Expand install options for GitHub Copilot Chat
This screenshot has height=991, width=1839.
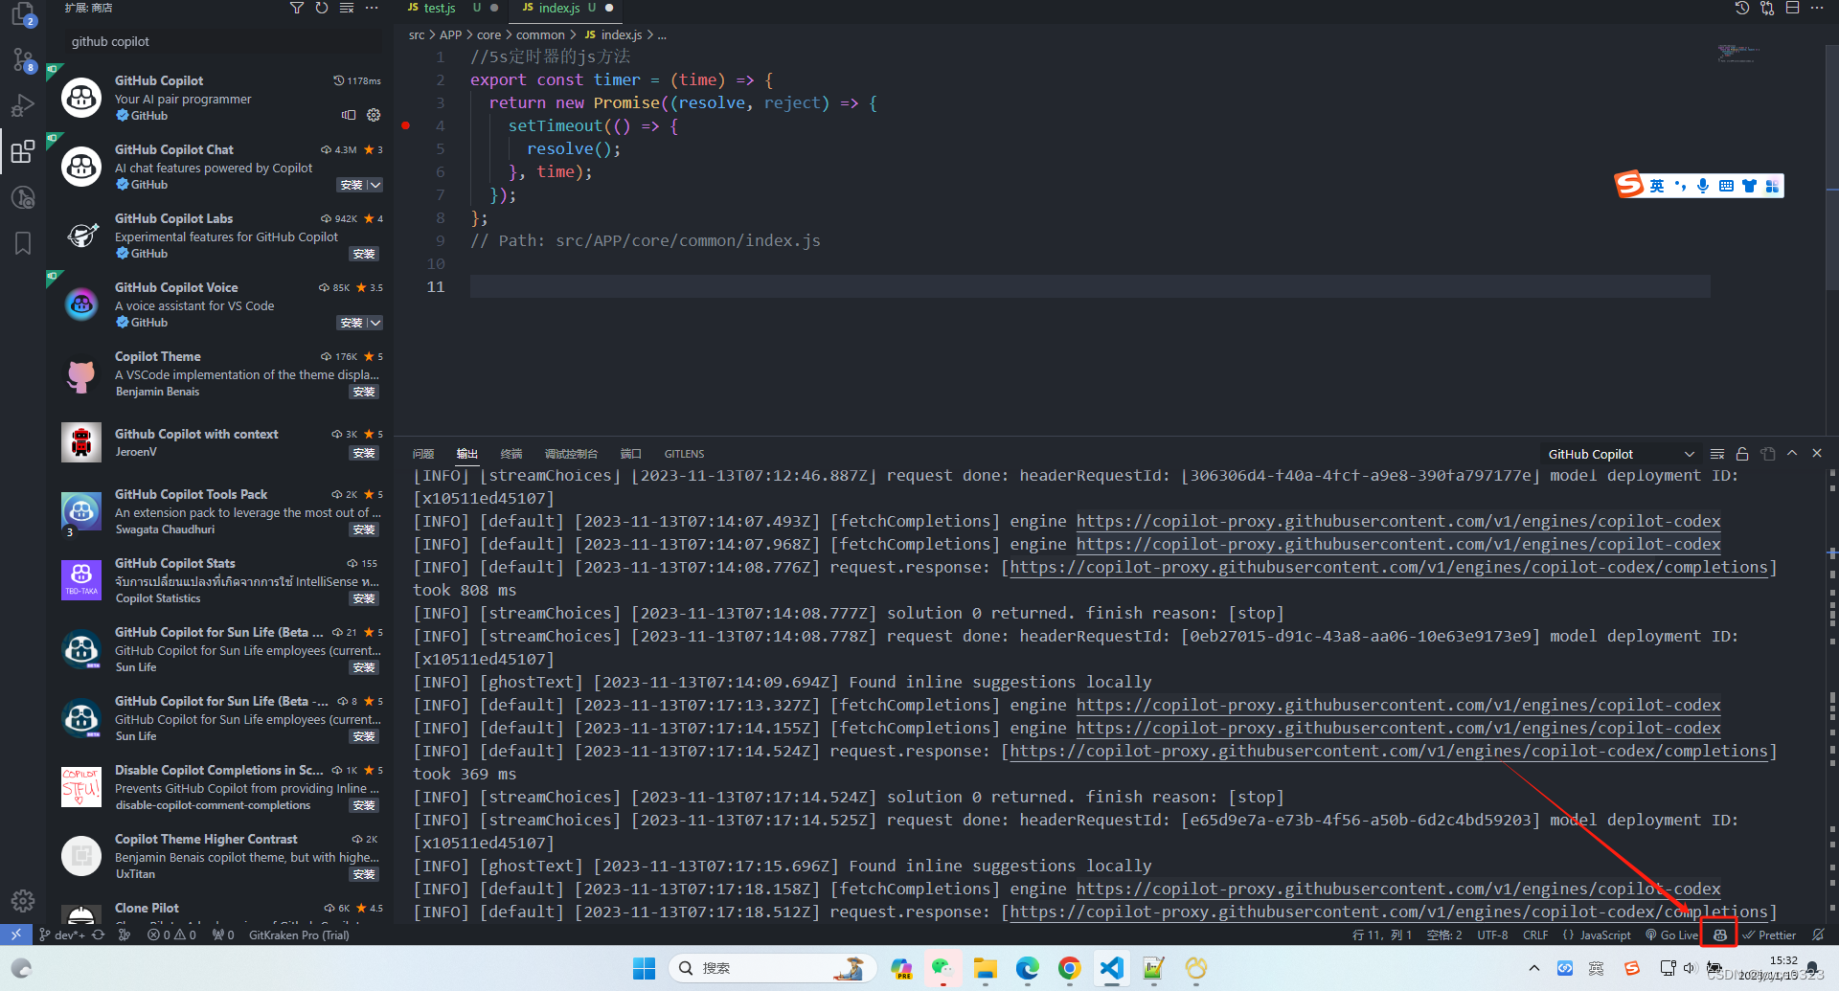[375, 185]
